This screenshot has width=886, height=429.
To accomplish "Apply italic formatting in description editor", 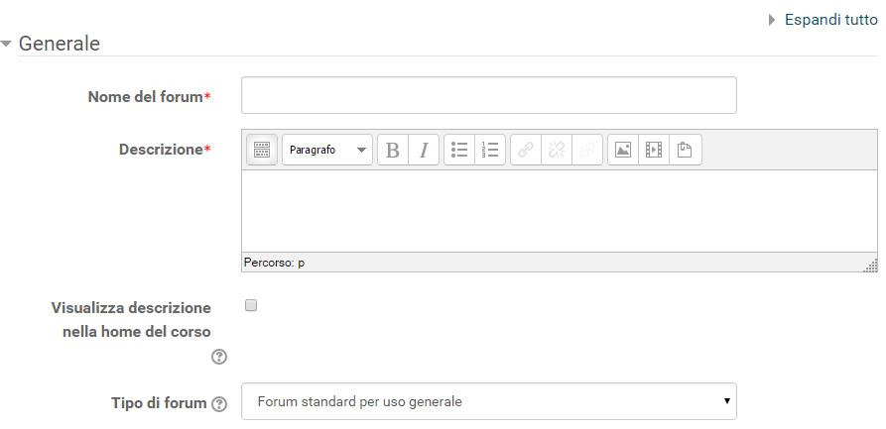I will pos(424,150).
